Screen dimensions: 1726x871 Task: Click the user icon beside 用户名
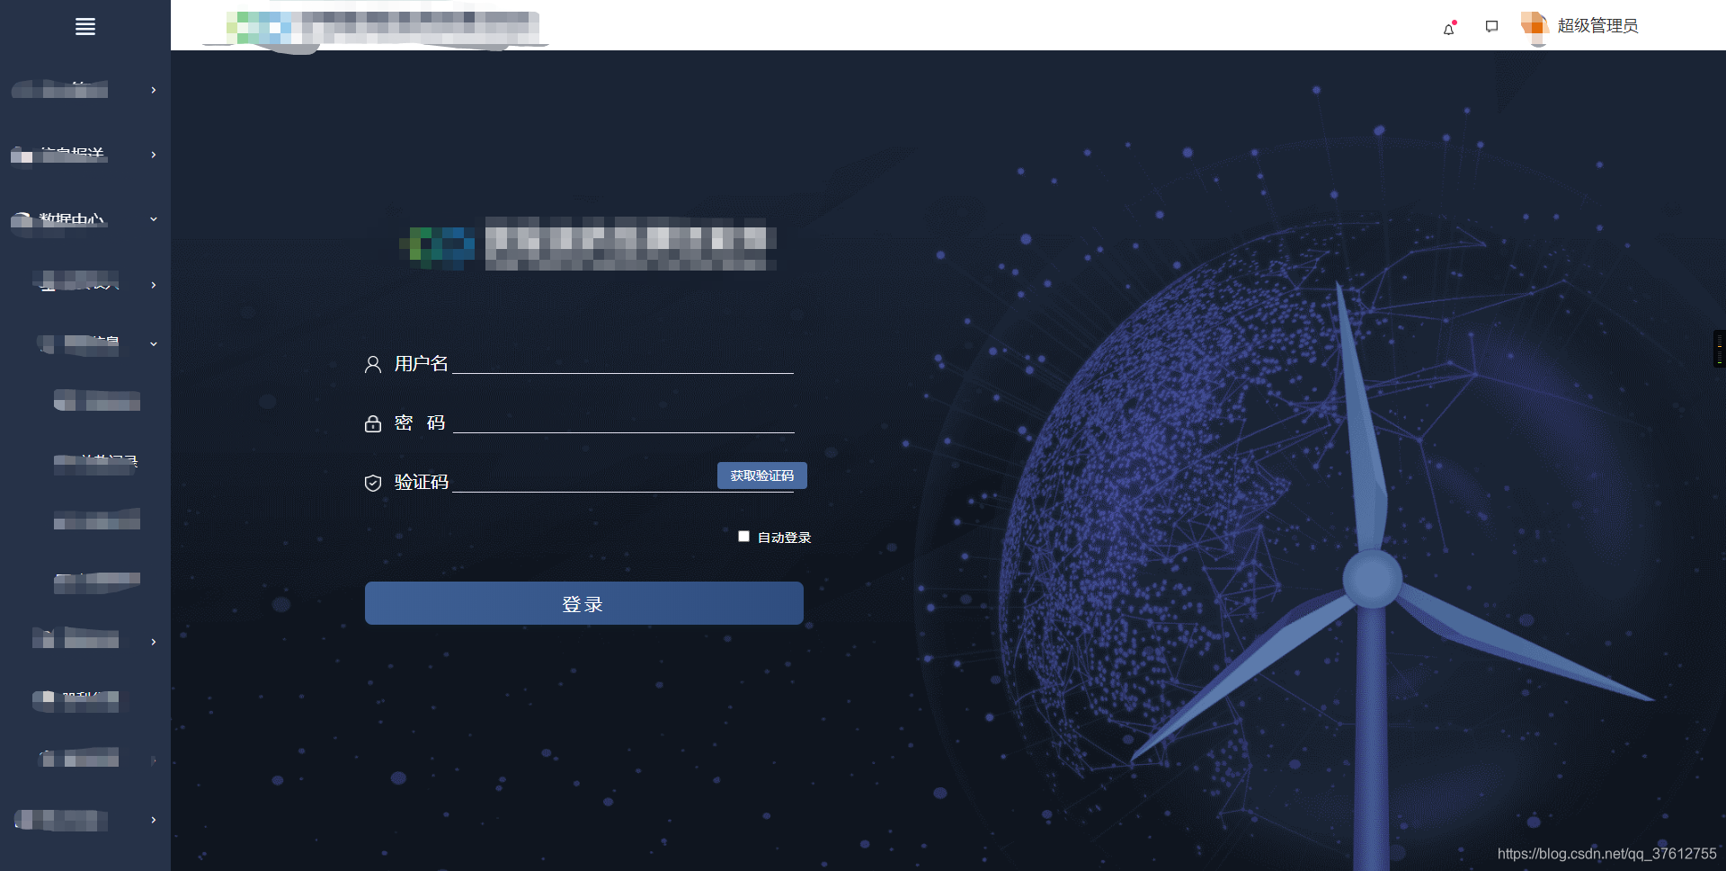click(x=373, y=364)
